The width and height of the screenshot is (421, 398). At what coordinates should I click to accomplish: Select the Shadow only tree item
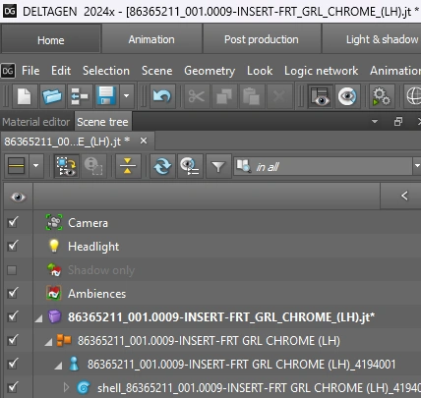(x=101, y=270)
